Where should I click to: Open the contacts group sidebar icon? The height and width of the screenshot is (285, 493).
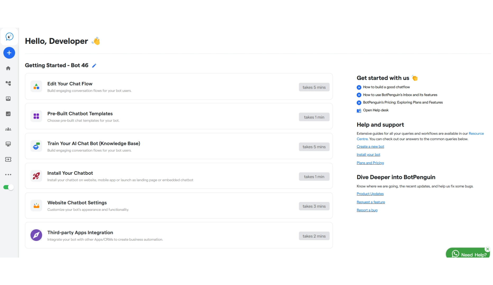pos(8,129)
